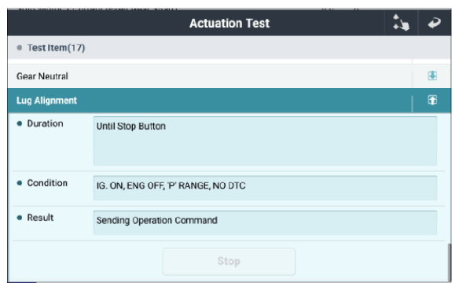Click the Stop button
459x290 pixels.
pyautogui.click(x=229, y=262)
